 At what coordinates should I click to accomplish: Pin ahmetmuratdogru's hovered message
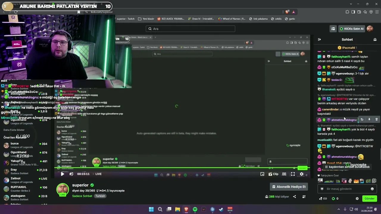click(x=369, y=119)
